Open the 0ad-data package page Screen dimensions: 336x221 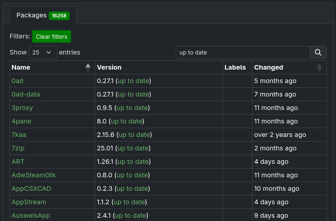pos(26,94)
